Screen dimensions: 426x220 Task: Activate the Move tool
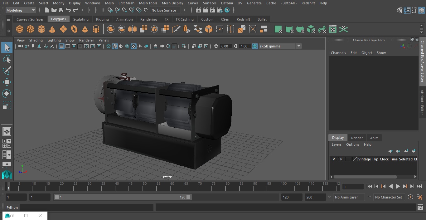point(7,82)
